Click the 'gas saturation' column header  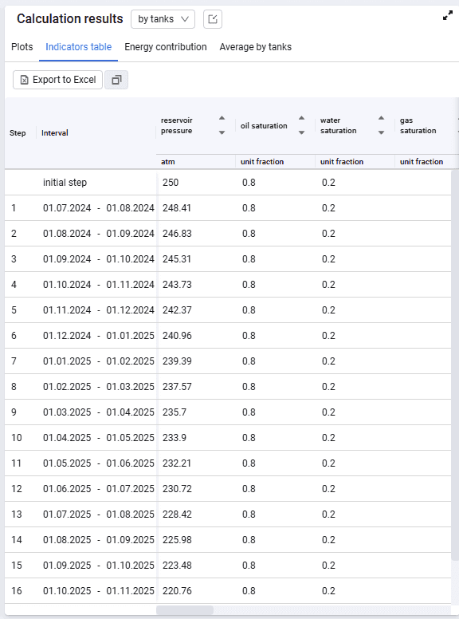(418, 125)
